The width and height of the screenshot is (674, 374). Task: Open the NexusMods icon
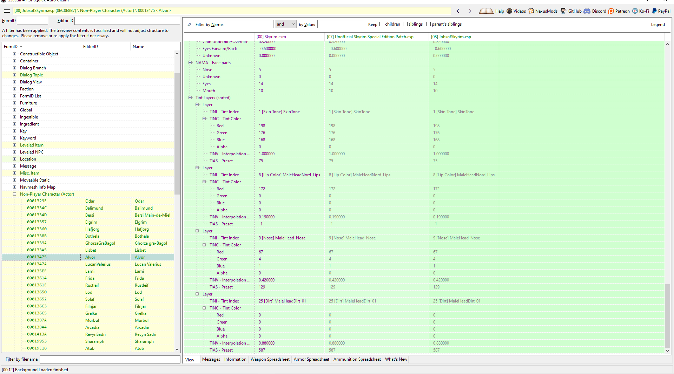531,11
